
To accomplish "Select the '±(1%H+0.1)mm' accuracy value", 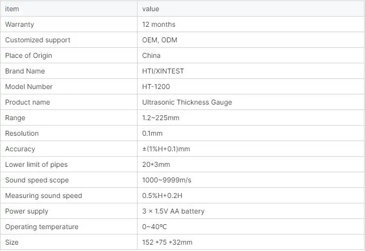I will coord(166,149).
